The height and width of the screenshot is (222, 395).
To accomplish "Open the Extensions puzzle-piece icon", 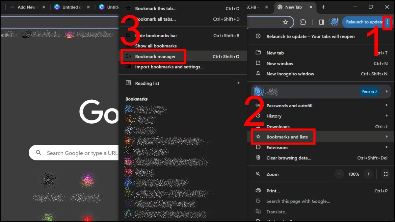I will (303, 22).
